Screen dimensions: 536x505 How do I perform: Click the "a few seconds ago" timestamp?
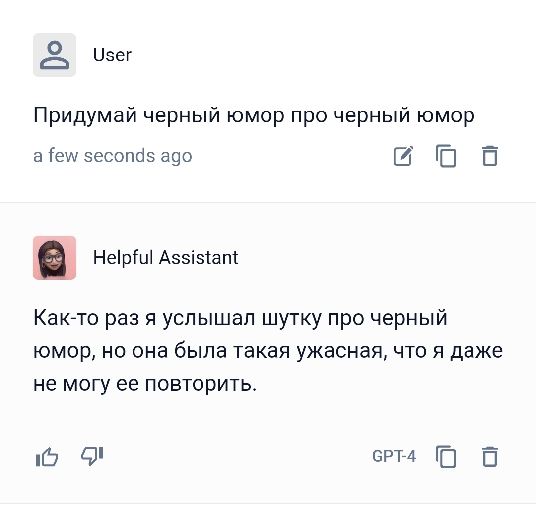tap(112, 156)
